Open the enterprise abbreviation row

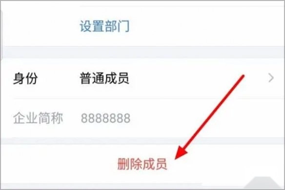click(x=142, y=118)
